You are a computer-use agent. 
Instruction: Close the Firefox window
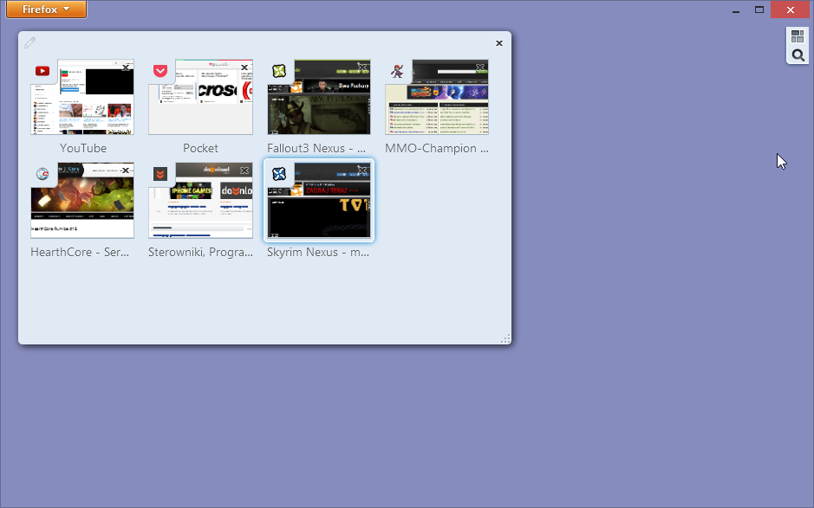(x=790, y=10)
